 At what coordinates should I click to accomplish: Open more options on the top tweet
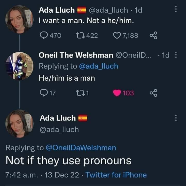tap(176, 10)
